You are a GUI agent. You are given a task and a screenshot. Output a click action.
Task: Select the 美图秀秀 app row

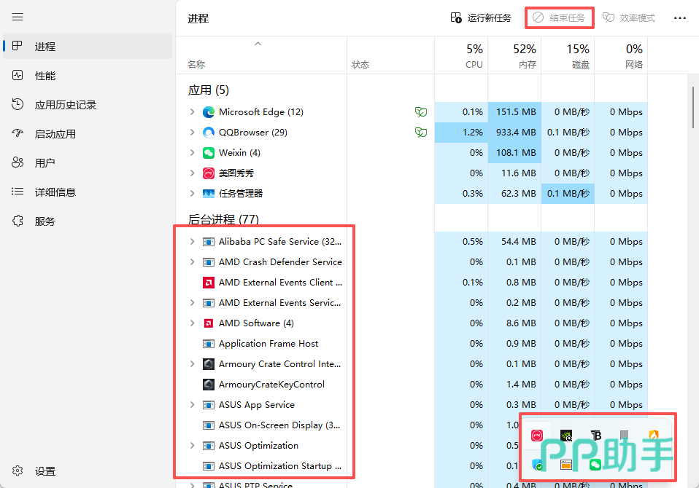(x=236, y=173)
